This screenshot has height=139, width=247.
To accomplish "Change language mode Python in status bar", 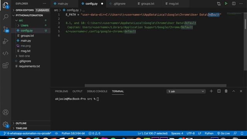I will tap(209, 133).
